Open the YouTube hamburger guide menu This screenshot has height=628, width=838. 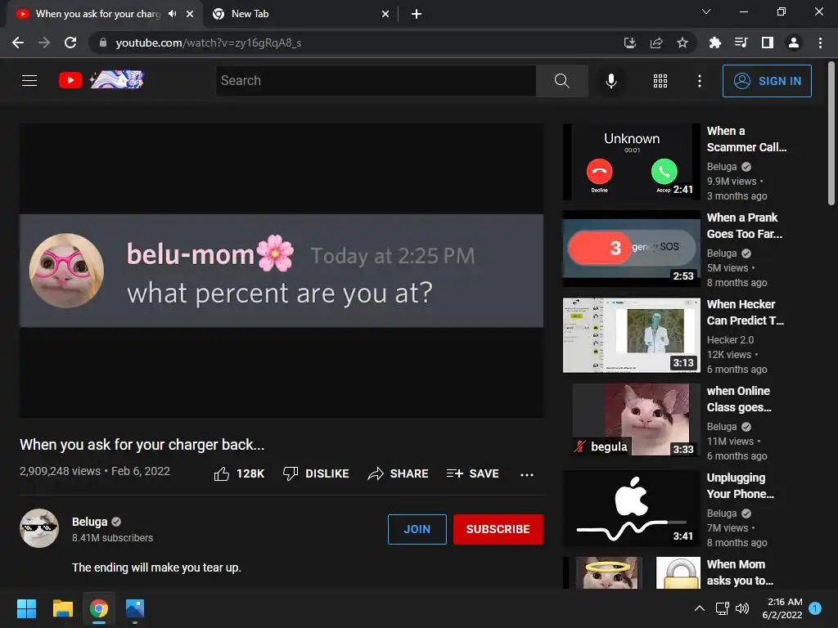pos(29,81)
